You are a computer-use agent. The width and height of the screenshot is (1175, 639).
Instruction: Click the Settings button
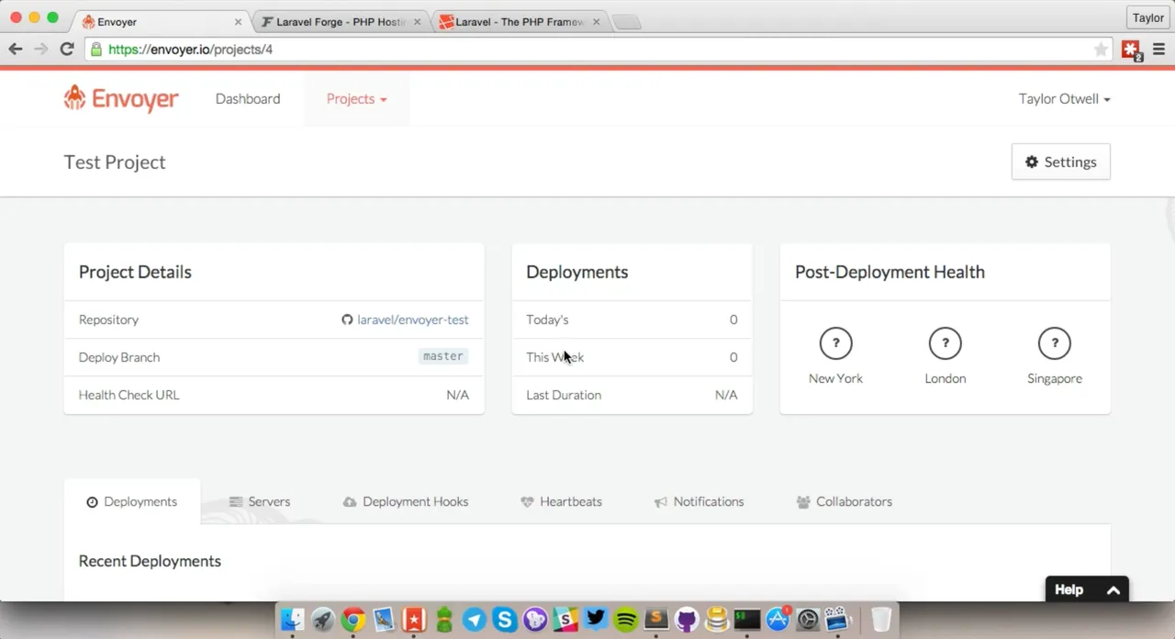[x=1061, y=162]
